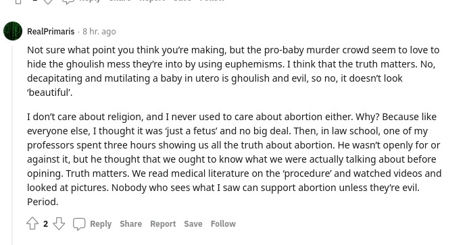Click the Reply text under the comment
This screenshot has width=467, height=245.
point(101,224)
